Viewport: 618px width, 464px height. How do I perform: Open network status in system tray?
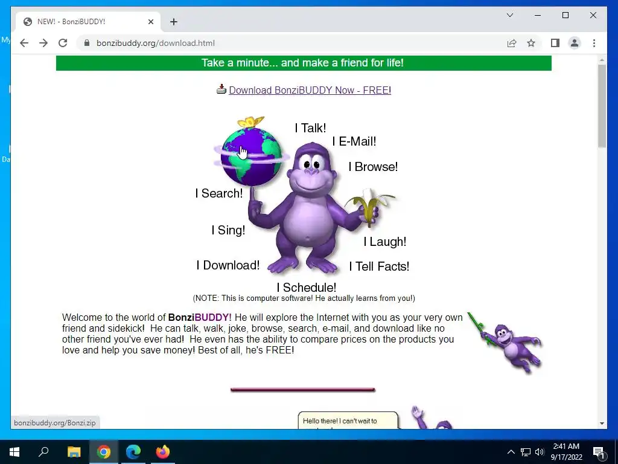[526, 452]
